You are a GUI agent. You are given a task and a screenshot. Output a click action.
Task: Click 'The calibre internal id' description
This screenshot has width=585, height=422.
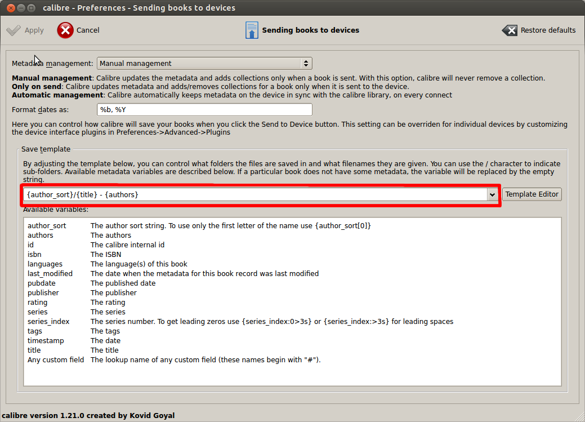(127, 245)
